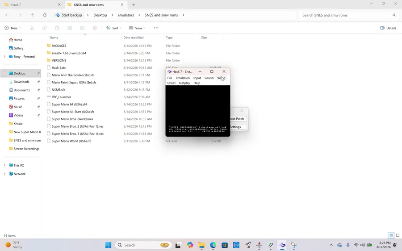Select Downloads in the navigation pane

(x=21, y=82)
